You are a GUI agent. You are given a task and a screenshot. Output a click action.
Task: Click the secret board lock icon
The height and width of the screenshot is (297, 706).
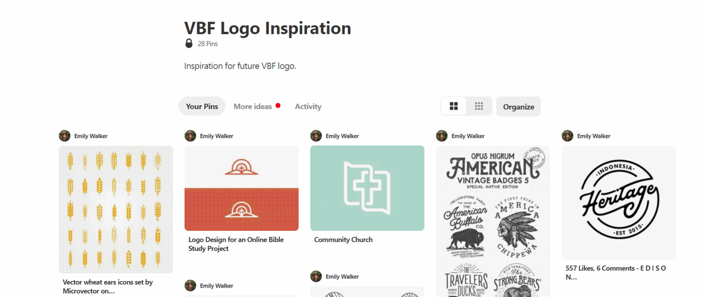coord(189,43)
